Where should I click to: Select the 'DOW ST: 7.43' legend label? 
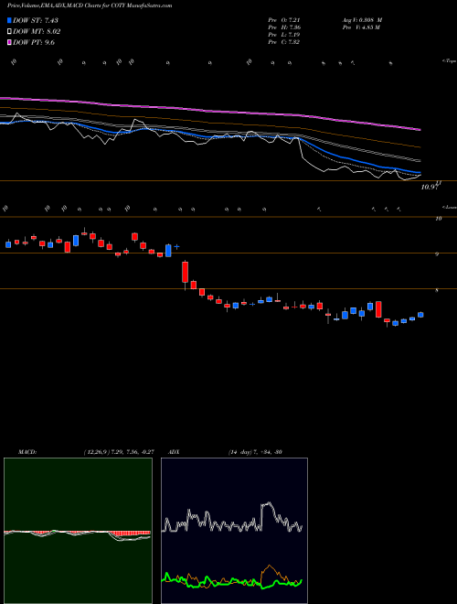pos(36,20)
